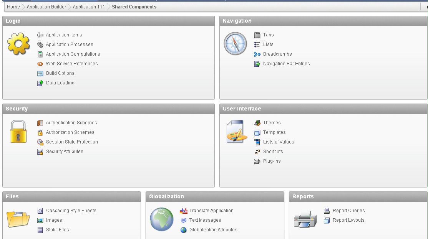
Task: Open Session State Protection settings
Action: click(72, 142)
